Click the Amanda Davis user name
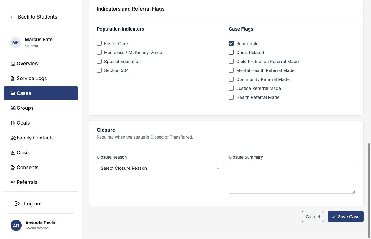Viewport: 371px width, 239px height. (x=40, y=223)
